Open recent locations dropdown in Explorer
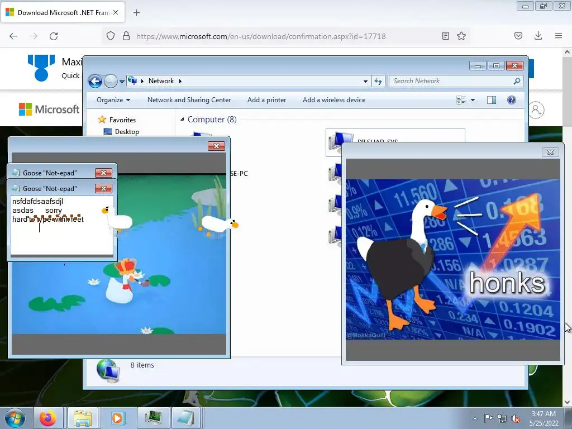This screenshot has width=572, height=429. coord(122,82)
